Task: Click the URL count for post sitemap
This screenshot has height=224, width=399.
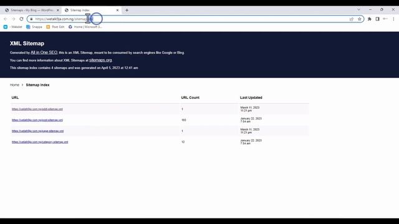Action: click(x=183, y=120)
